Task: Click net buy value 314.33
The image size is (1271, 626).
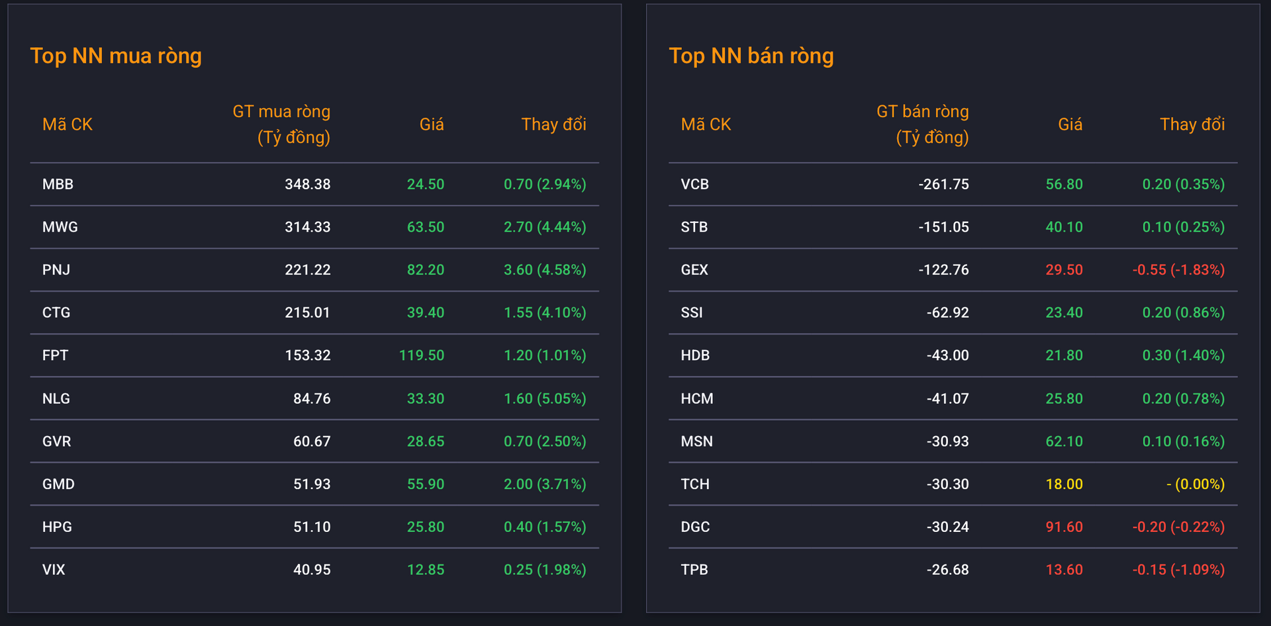Action: point(308,227)
